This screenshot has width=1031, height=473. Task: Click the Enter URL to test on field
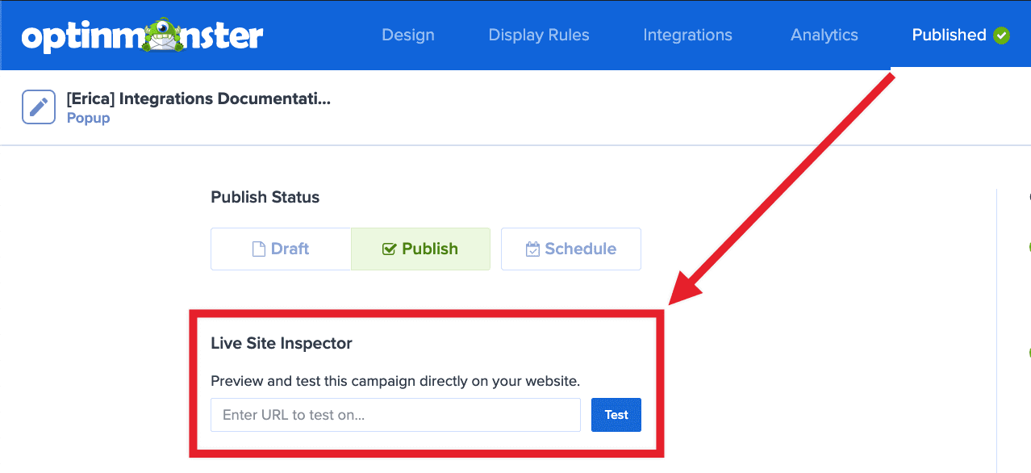point(395,414)
